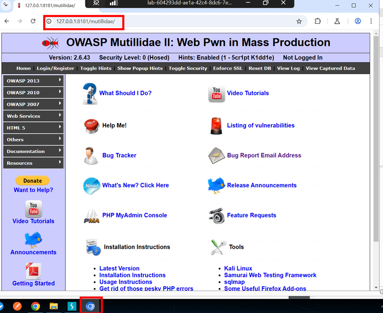Click Toggle Security in the navigation bar
This screenshot has width=383, height=313.
pyautogui.click(x=188, y=68)
